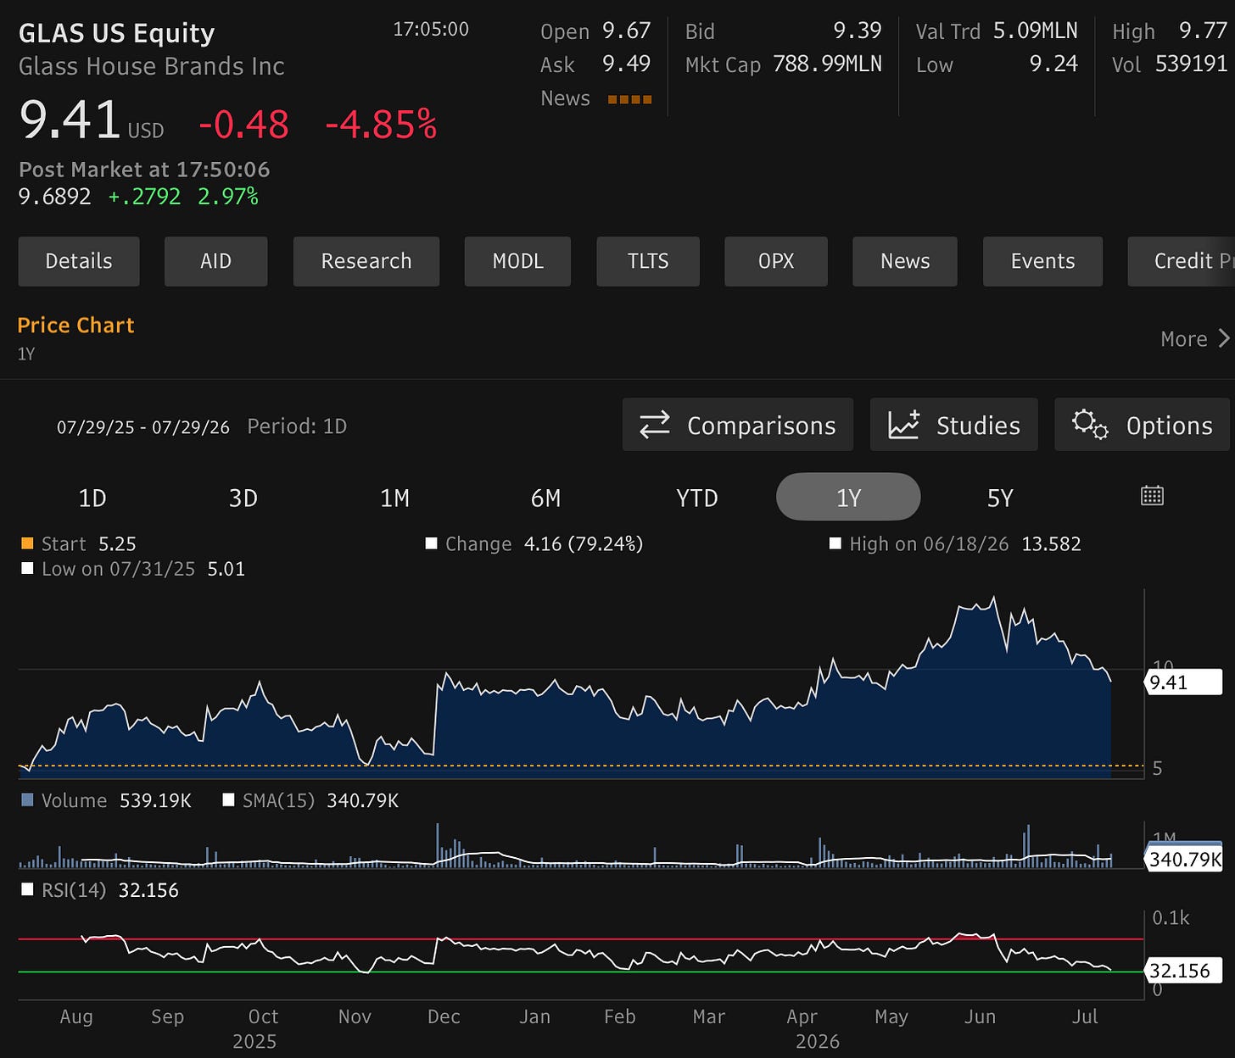Edit the 07/29/25 - 07/29/26 date range

tap(143, 427)
